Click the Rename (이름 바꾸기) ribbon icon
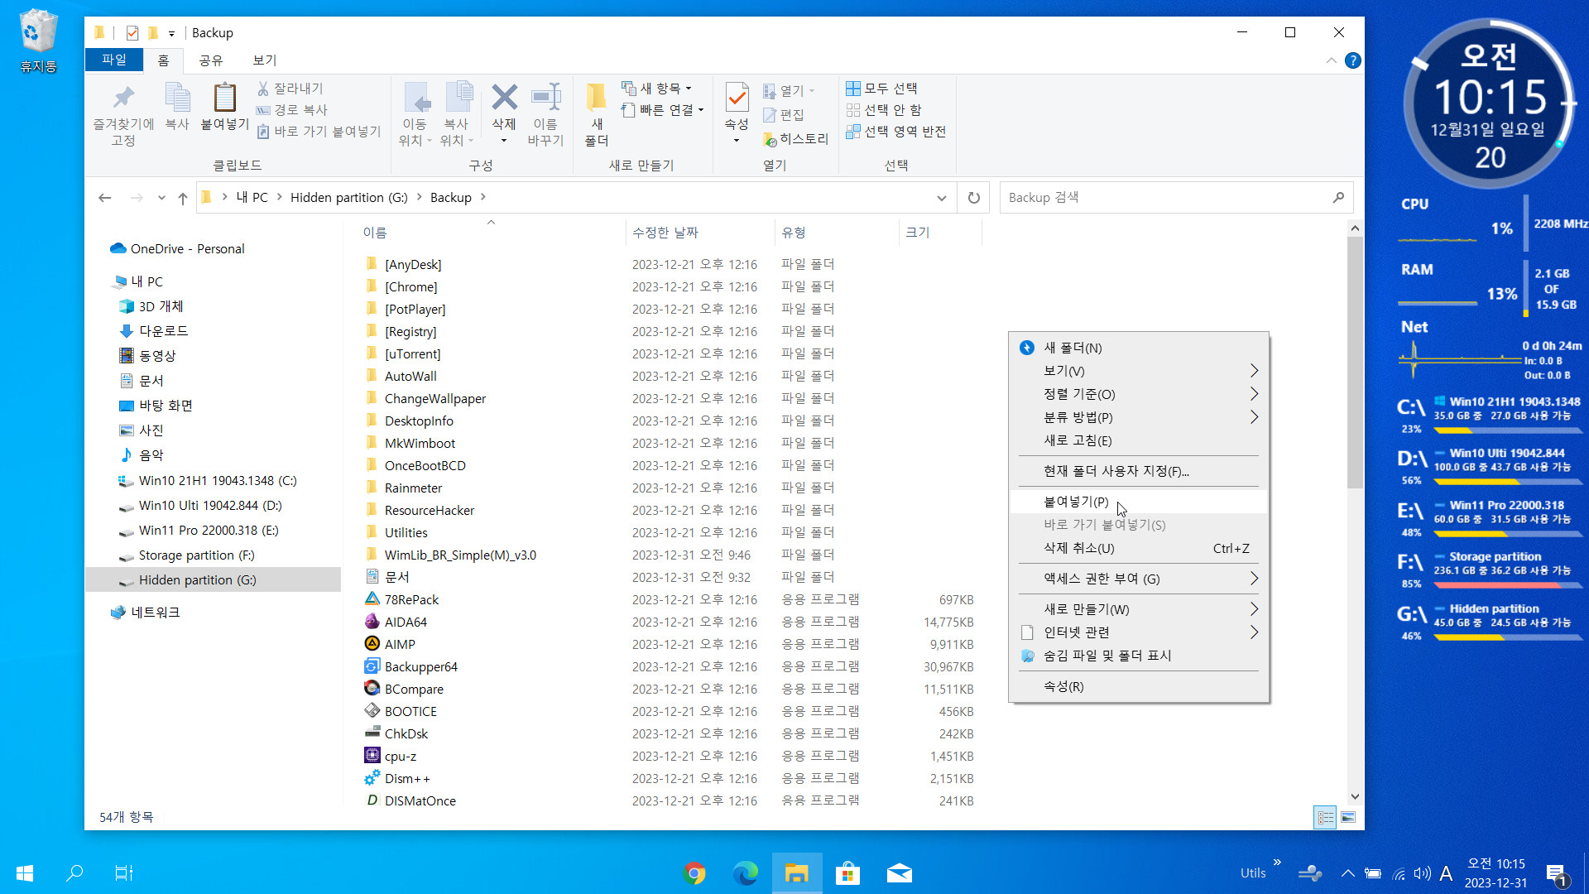1589x894 pixels. pos(545,98)
